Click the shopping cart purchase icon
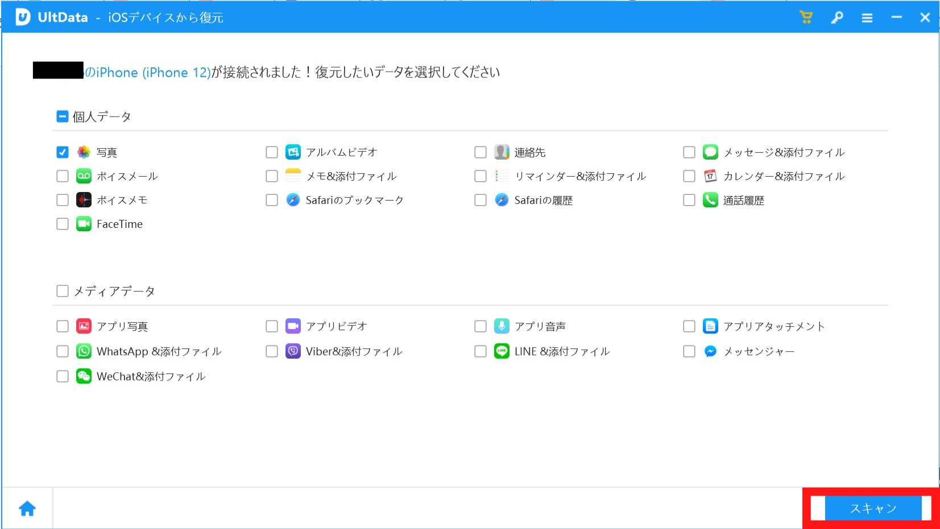 tap(806, 18)
